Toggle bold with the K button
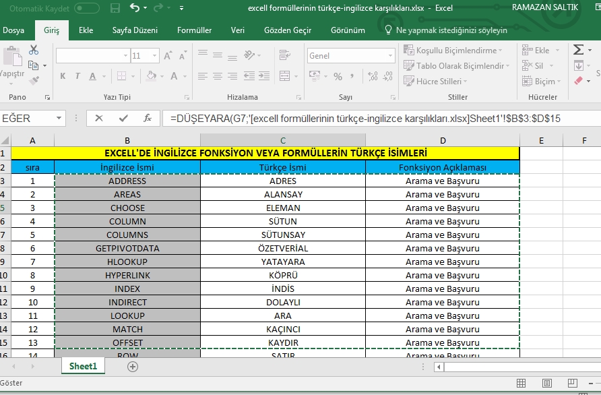The height and width of the screenshot is (395, 601). pos(62,76)
